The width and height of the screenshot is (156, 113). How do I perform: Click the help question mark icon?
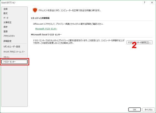pos(144,2)
